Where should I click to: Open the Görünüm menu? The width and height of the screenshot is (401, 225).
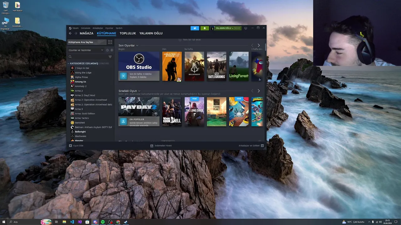(86, 28)
